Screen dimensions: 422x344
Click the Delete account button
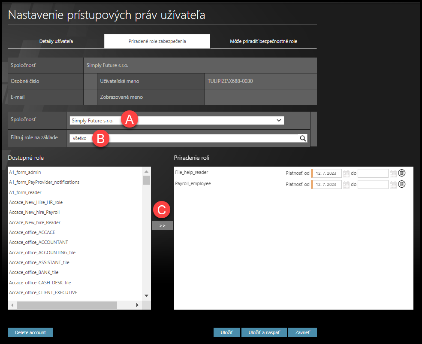click(x=30, y=332)
